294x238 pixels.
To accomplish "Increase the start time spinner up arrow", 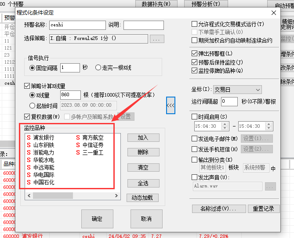I will tap(225, 124).
